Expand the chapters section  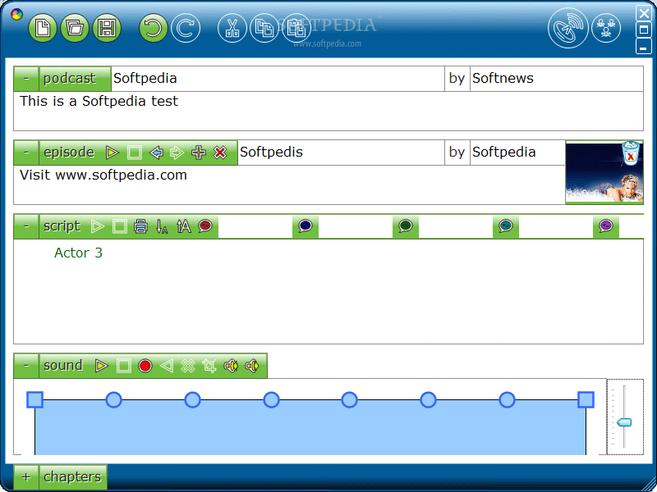tap(26, 477)
